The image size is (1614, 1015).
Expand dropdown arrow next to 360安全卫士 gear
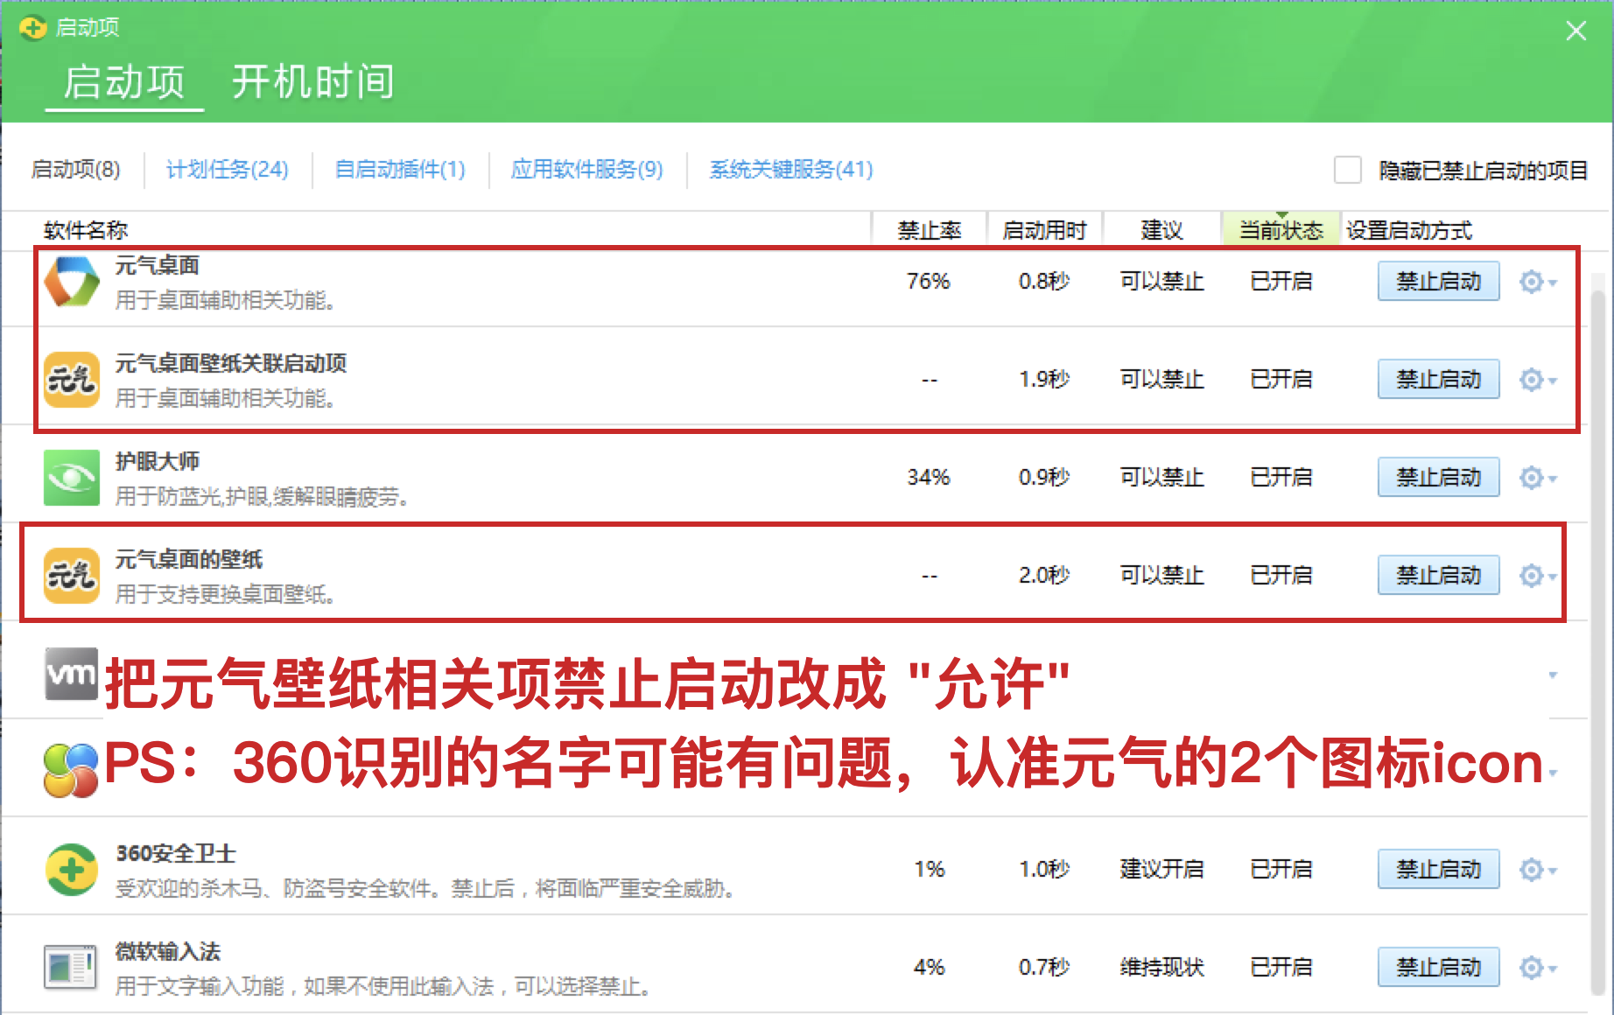click(1553, 871)
